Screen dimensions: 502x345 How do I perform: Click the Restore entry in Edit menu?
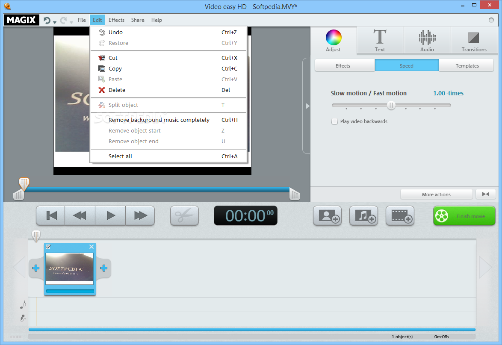click(x=169, y=43)
